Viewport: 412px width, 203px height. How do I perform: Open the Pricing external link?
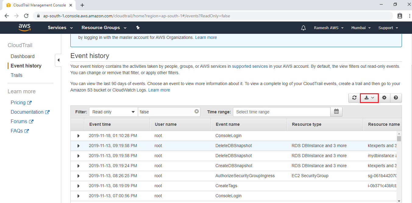[x=21, y=102]
